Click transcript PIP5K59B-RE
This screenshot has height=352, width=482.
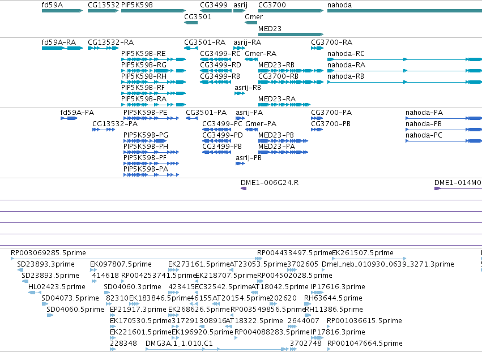(x=143, y=53)
